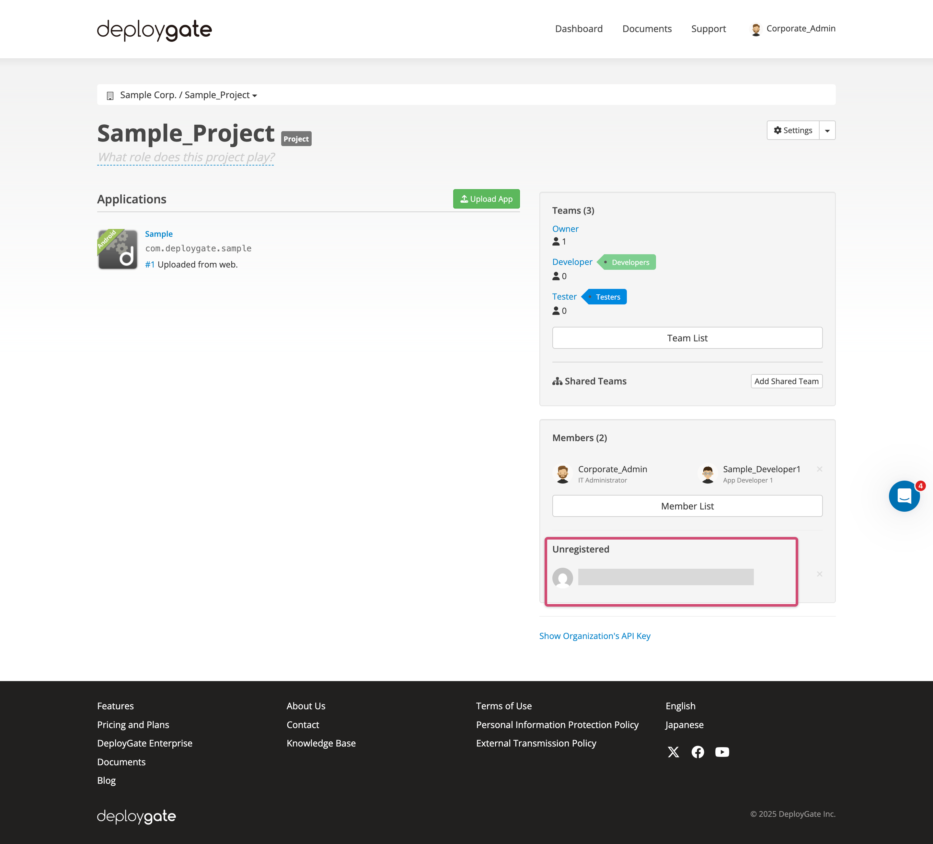Viewport: 933px width, 844px height.
Task: Click the building icon in the breadcrumb
Action: 110,95
